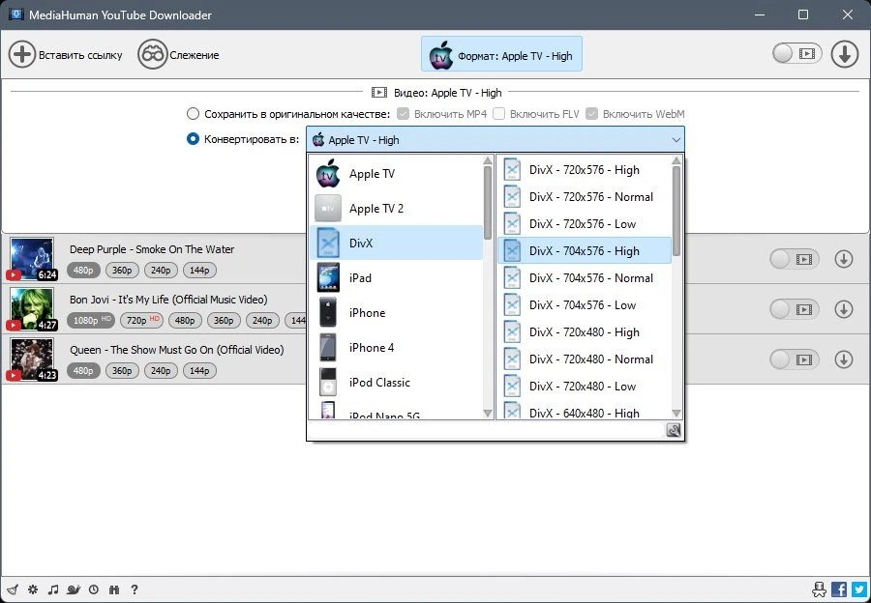The image size is (871, 603).
Task: Select 'Сохранить в оригинальном качестве' radio button
Action: click(193, 114)
